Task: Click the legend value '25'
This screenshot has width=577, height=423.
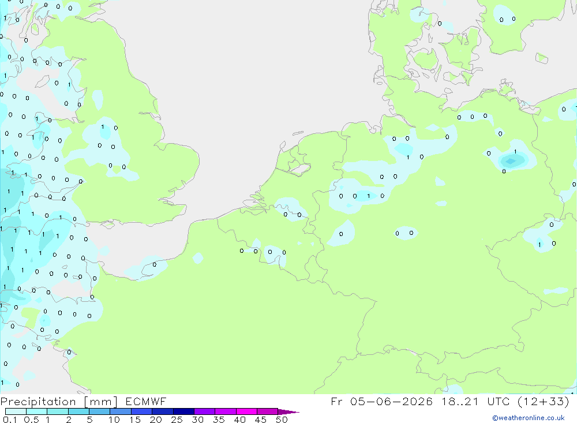Action: [x=177, y=420]
